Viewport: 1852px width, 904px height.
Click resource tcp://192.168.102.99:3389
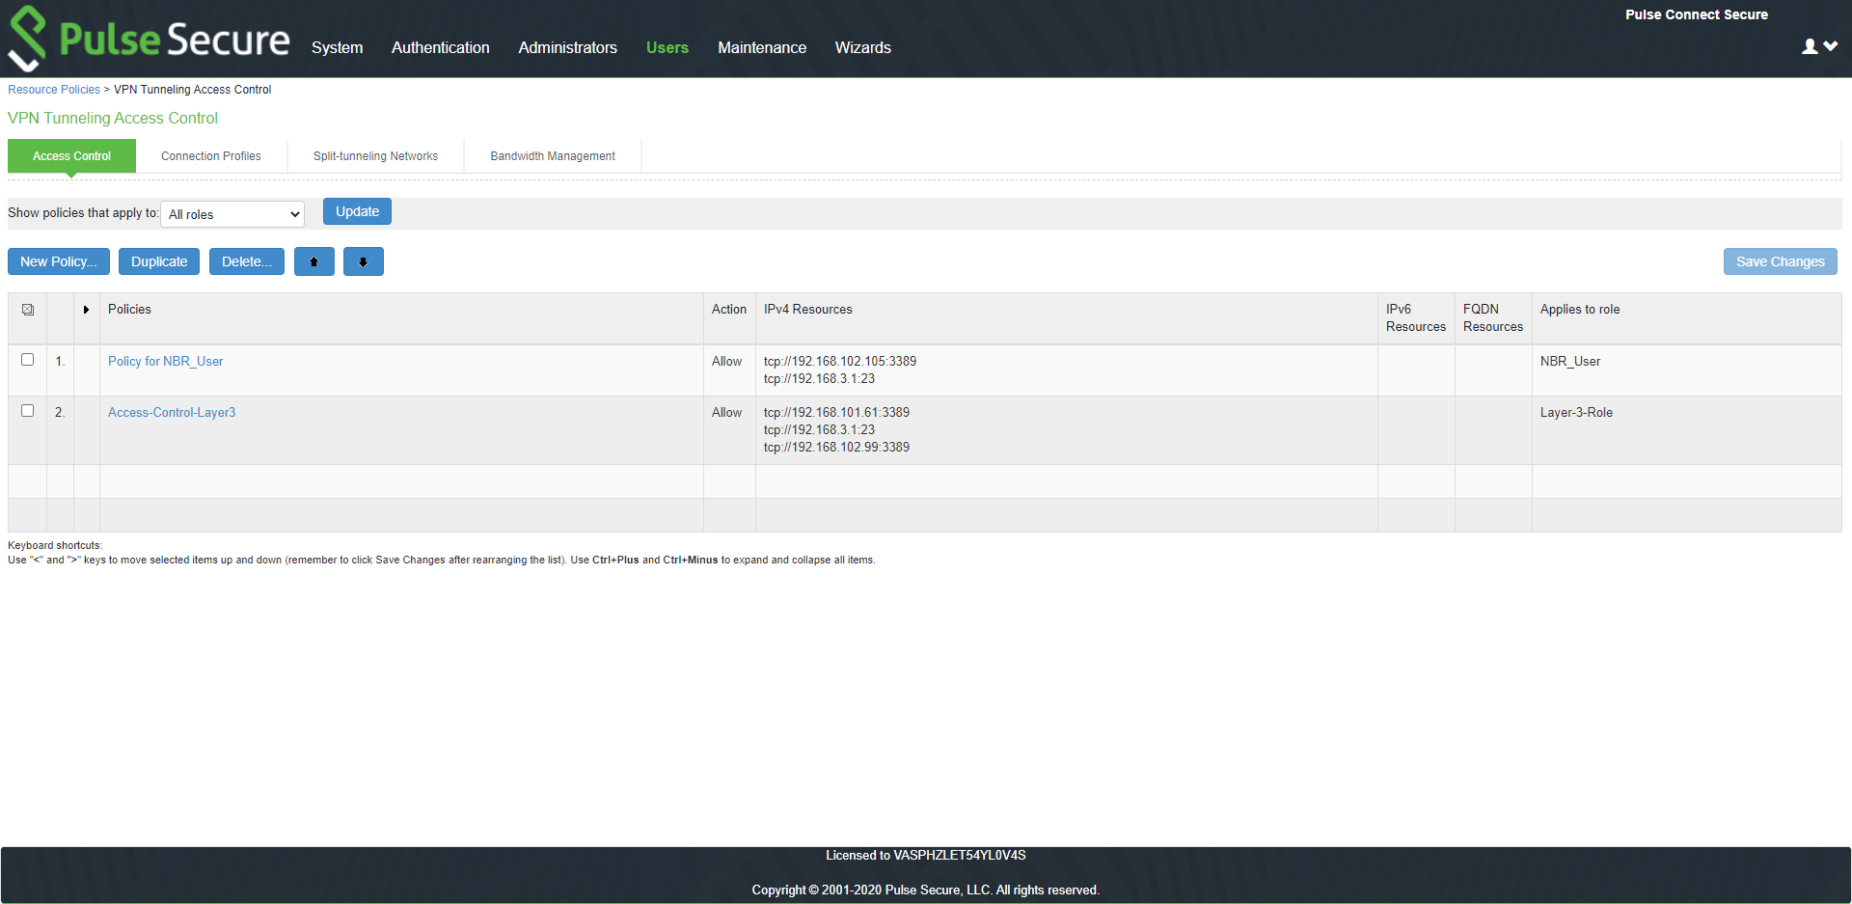(x=836, y=447)
